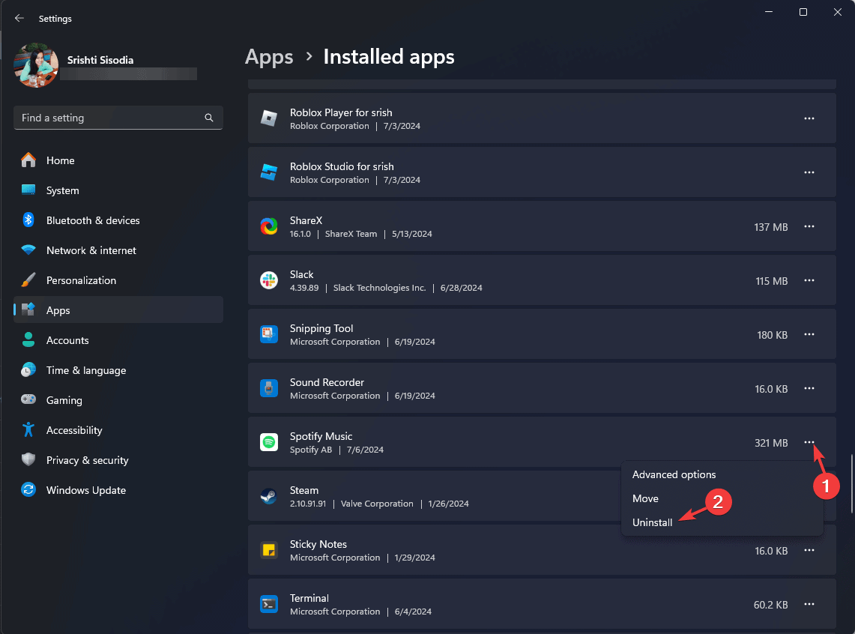
Task: Click the Roblox Studio icon
Action: [269, 172]
